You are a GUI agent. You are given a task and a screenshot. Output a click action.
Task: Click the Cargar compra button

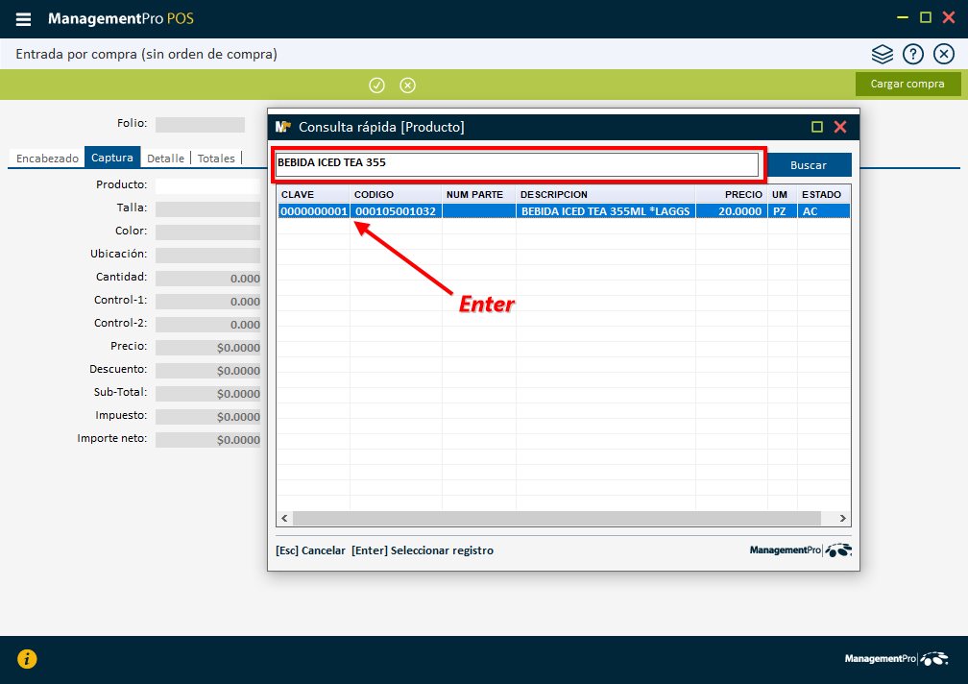pyautogui.click(x=907, y=84)
